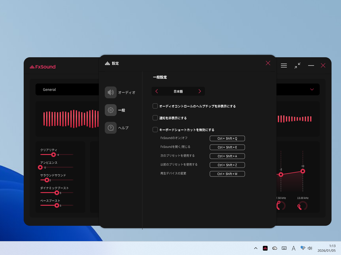
Task: Edit the Ctrl + Shift + Z shortcut
Action: (x=227, y=165)
